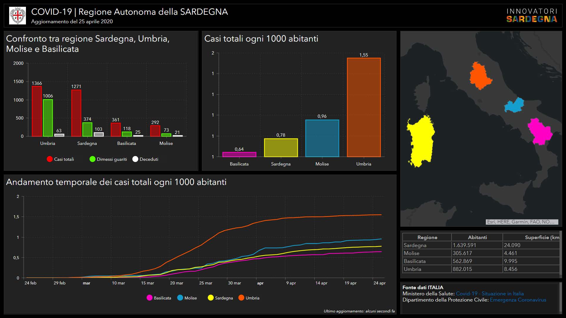
Task: Toggle Sardegna yellow legend marker in line chart
Action: click(x=210, y=298)
